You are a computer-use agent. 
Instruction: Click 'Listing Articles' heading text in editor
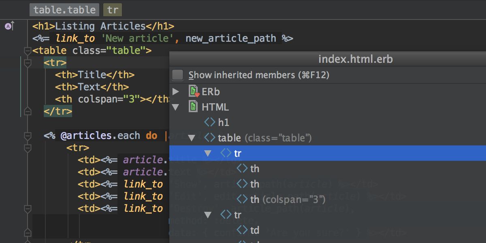tap(100, 26)
